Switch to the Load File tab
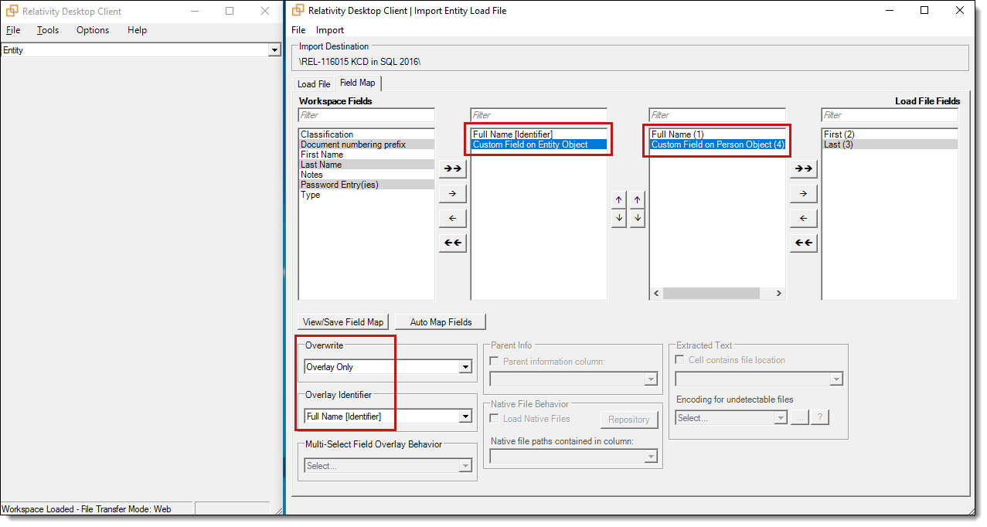987x527 pixels. 314,84
